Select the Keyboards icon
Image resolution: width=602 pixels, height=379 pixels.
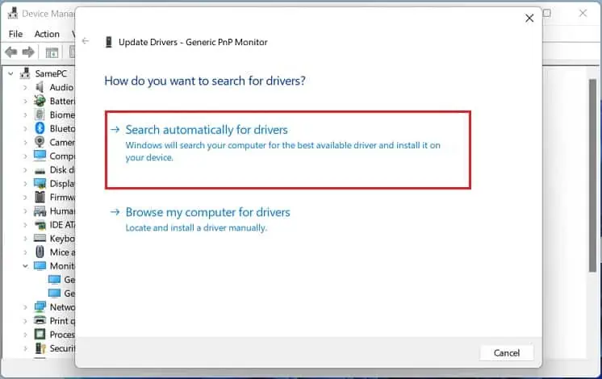pos(40,238)
